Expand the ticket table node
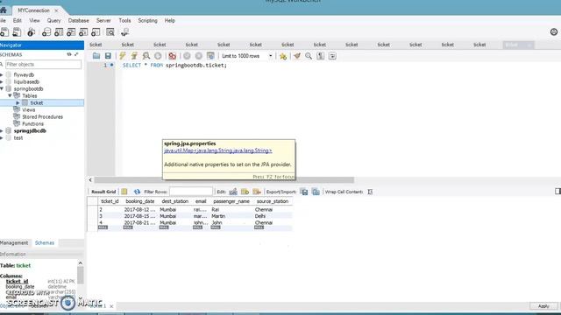 pos(18,103)
